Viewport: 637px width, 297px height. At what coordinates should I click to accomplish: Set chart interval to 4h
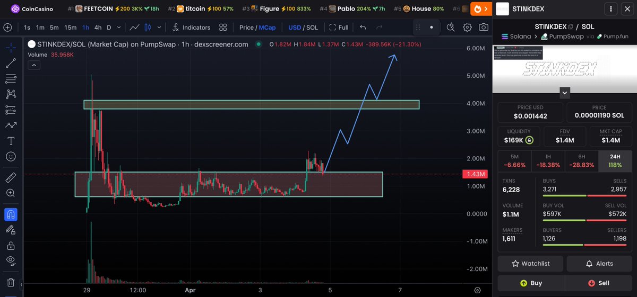(x=98, y=28)
